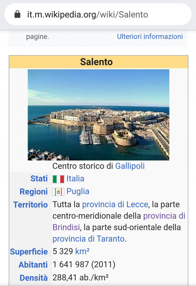Image resolution: width=196 pixels, height=286 pixels.
Task: Open the Densità row label link
Action: [34, 278]
